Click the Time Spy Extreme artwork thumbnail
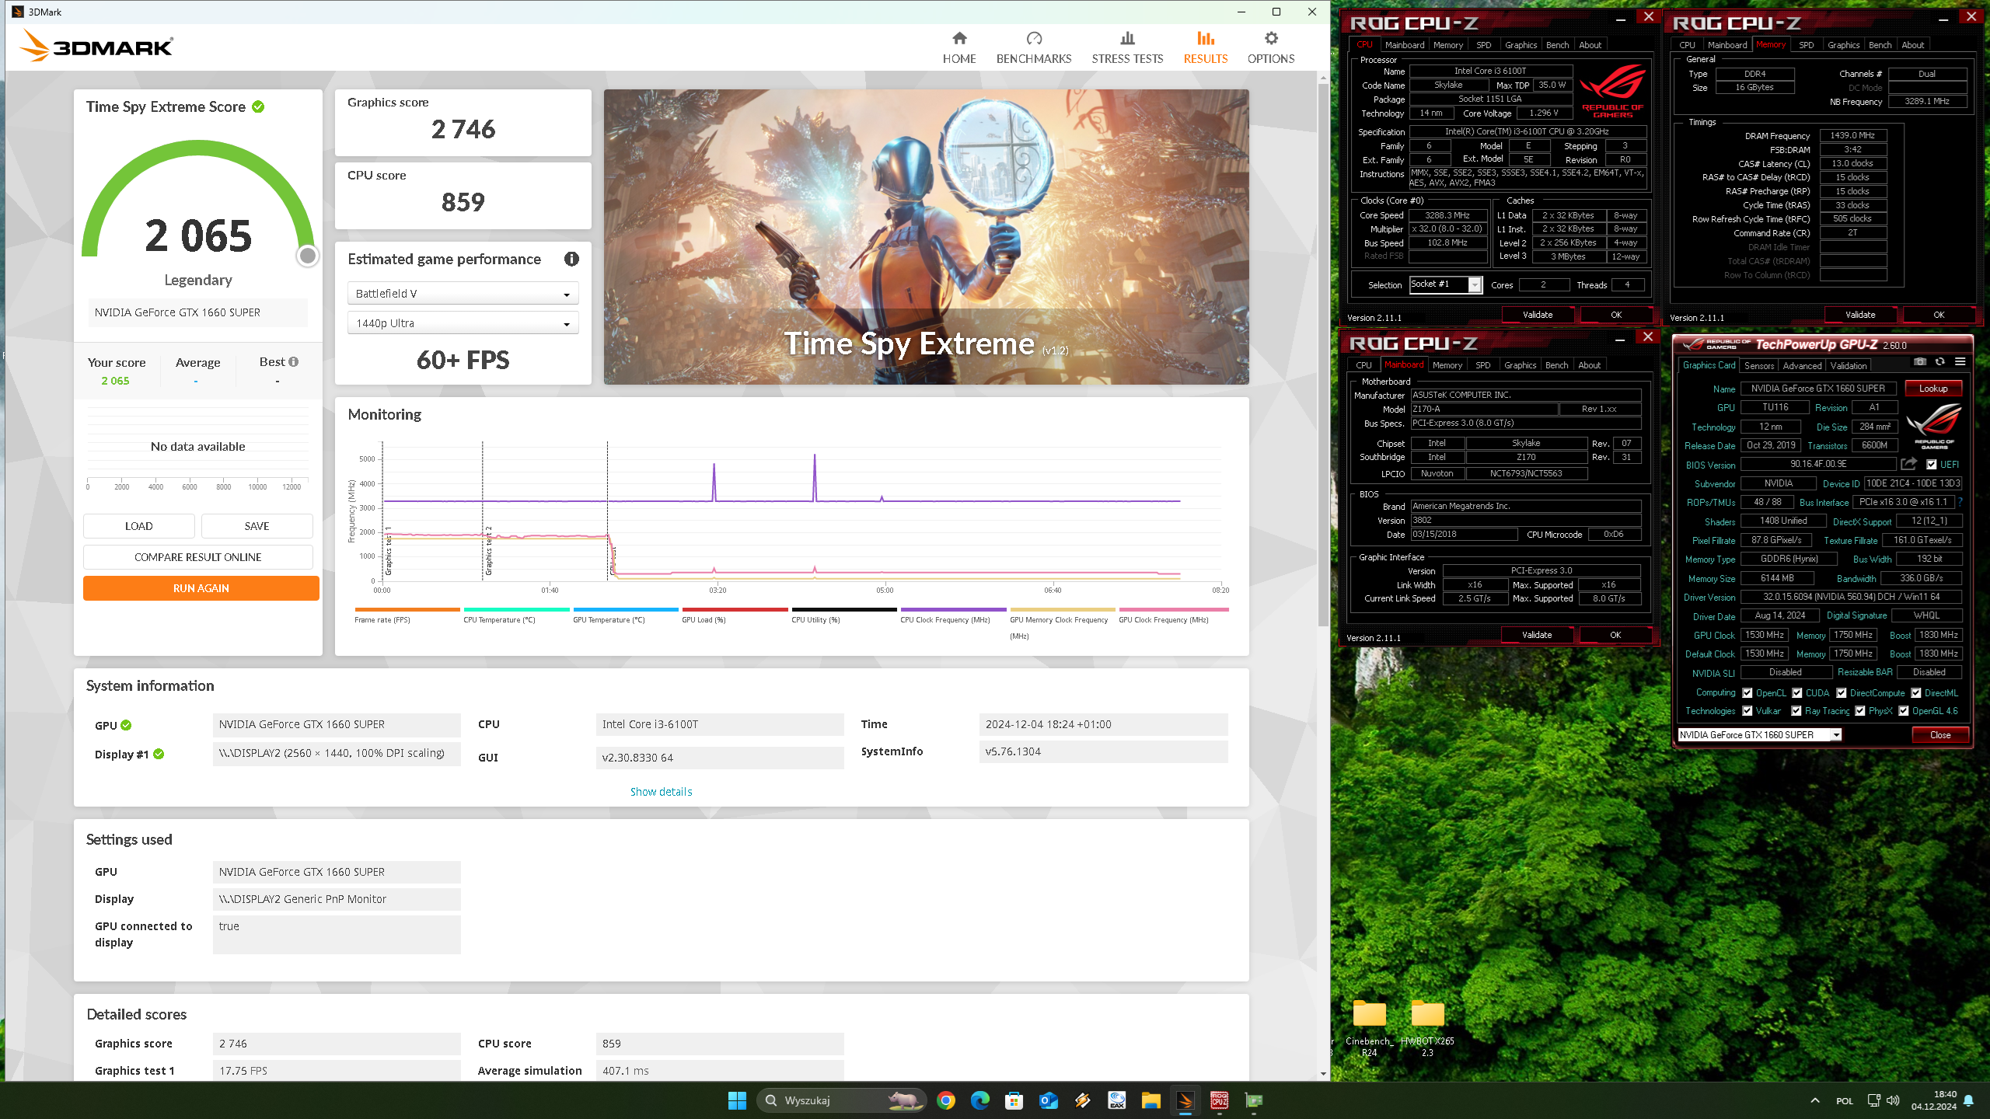Viewport: 1990px width, 1119px height. pos(926,237)
